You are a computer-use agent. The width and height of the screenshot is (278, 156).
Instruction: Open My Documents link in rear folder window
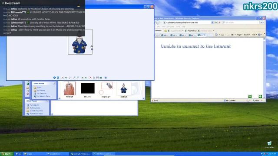35,108
